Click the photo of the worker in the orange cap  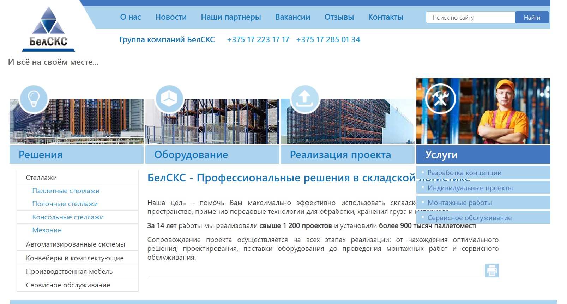483,111
